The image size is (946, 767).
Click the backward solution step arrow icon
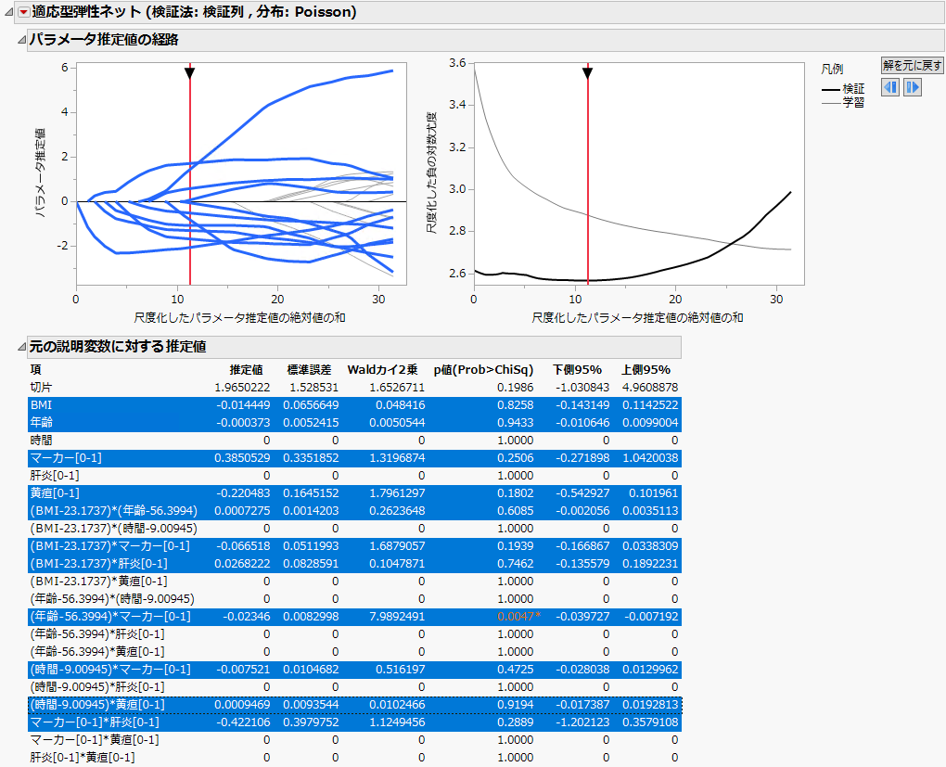coord(890,87)
